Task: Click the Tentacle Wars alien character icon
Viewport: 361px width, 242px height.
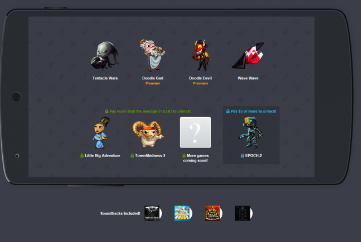Action: pos(105,56)
